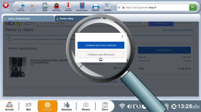This screenshot has width=201, height=112.
Task: Click the chevron arrow in the dialog
Action: tap(122, 37)
